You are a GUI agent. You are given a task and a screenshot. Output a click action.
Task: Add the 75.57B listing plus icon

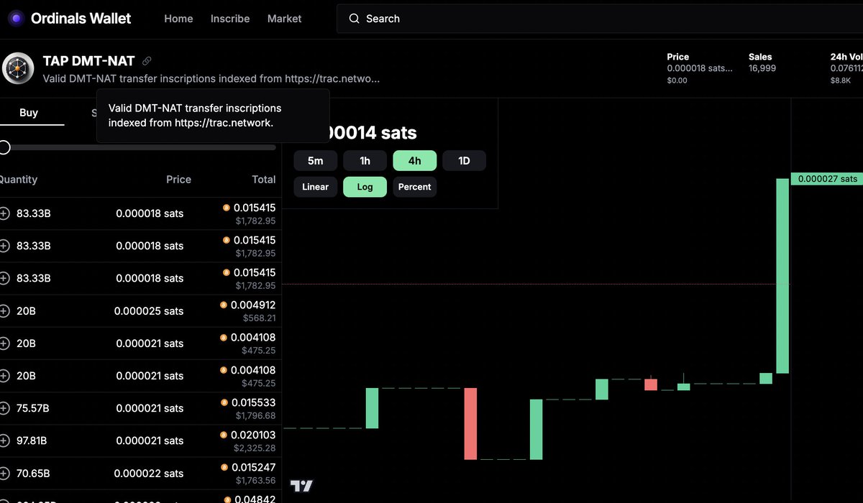coord(4,408)
